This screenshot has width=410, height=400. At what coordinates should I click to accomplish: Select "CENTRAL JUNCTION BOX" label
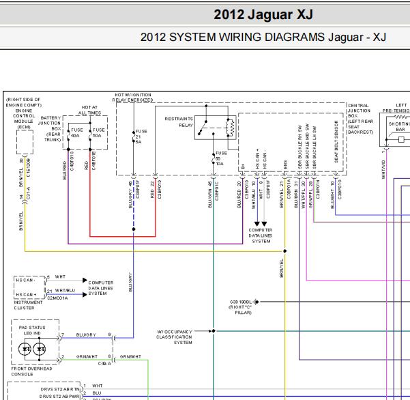pos(359,111)
